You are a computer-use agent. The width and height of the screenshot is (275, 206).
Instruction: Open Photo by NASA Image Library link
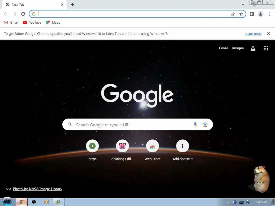click(38, 189)
